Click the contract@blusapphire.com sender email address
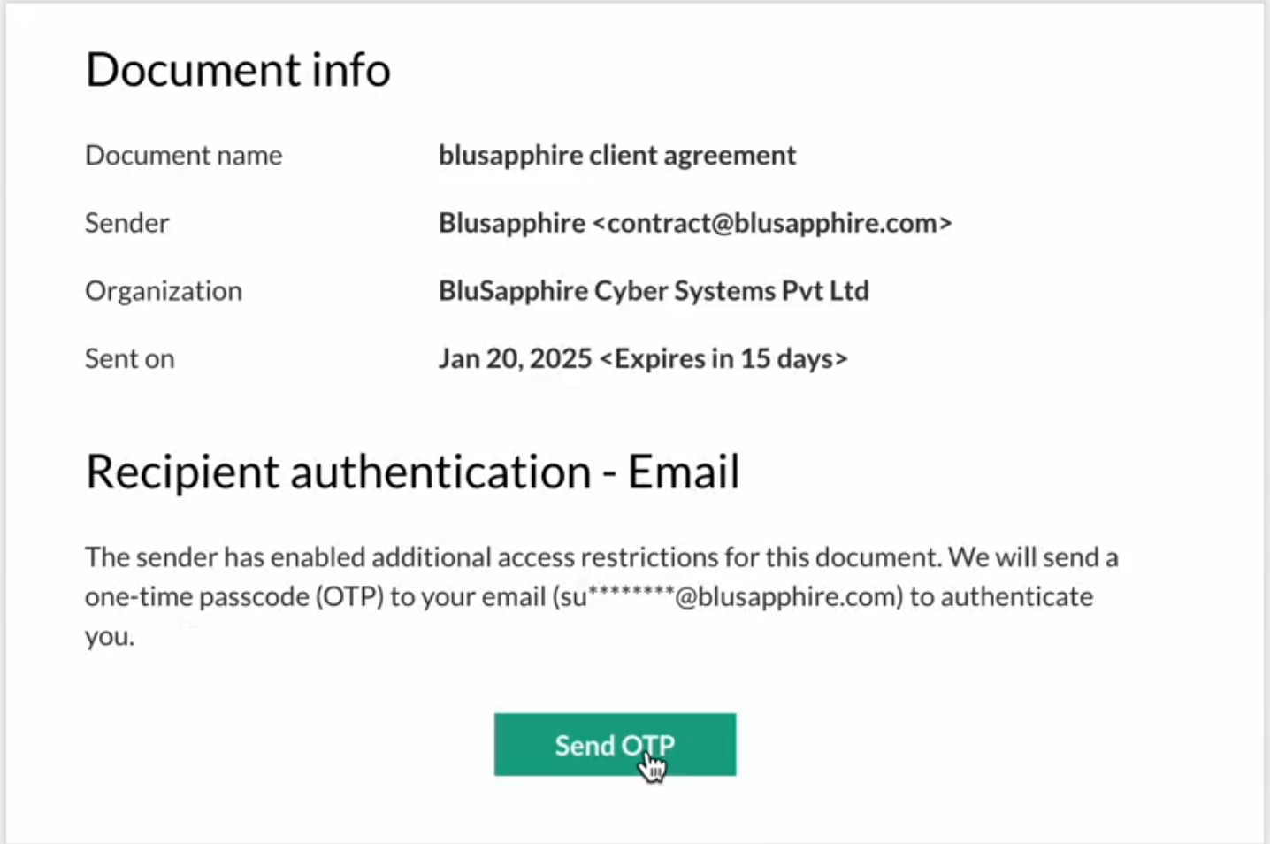Image resolution: width=1270 pixels, height=844 pixels. click(x=772, y=223)
